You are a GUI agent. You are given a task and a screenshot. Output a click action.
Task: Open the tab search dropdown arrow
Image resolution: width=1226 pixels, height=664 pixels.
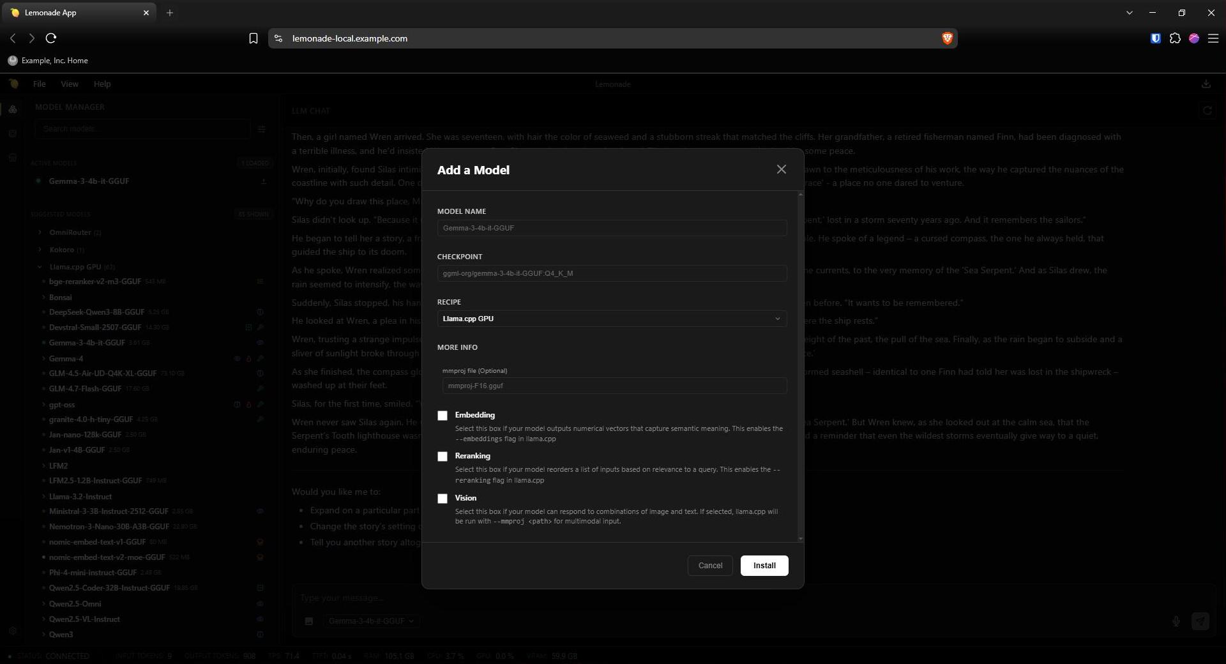point(1129,13)
